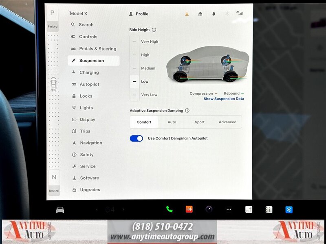Decrease temperature with left chevron
326x244 pixels.
[97, 209]
